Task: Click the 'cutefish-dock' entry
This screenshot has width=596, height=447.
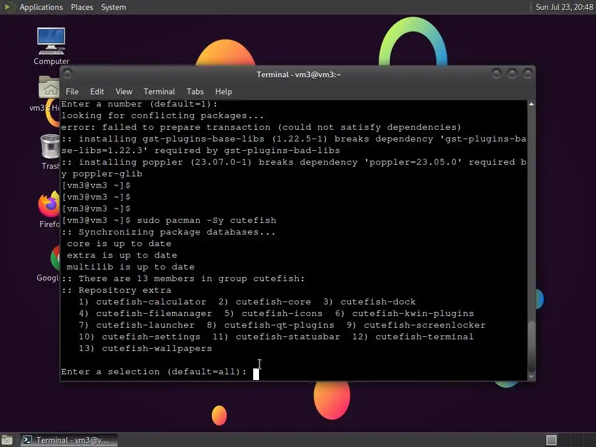Action: click(378, 302)
